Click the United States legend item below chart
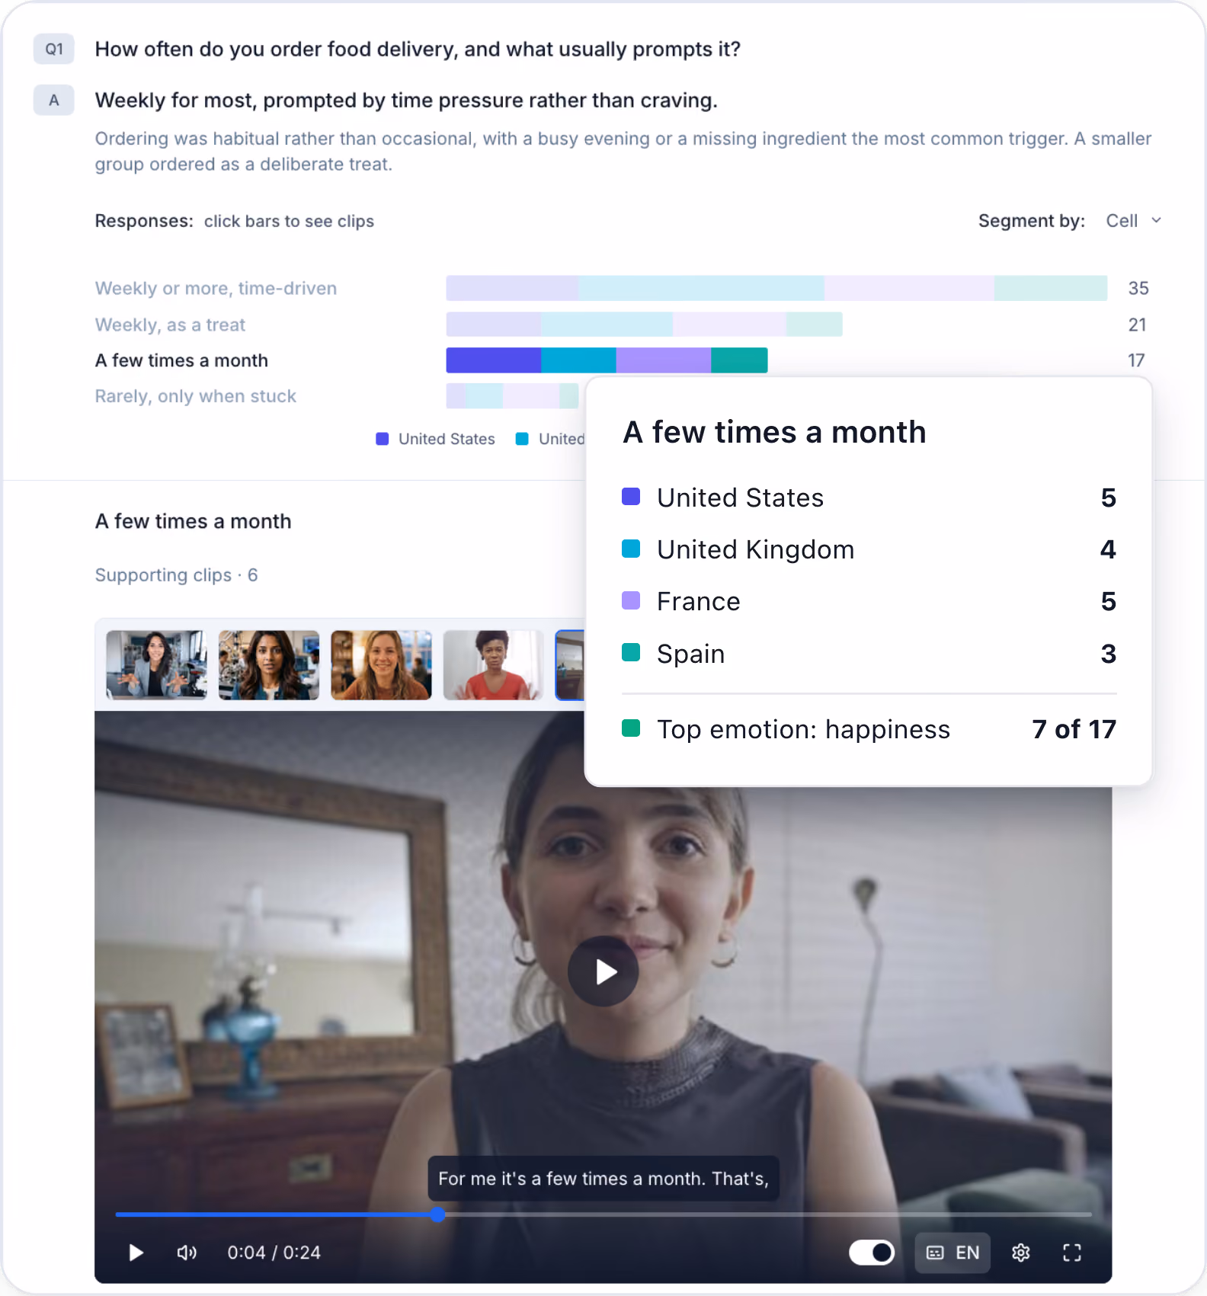Image resolution: width=1207 pixels, height=1296 pixels. 436,439
